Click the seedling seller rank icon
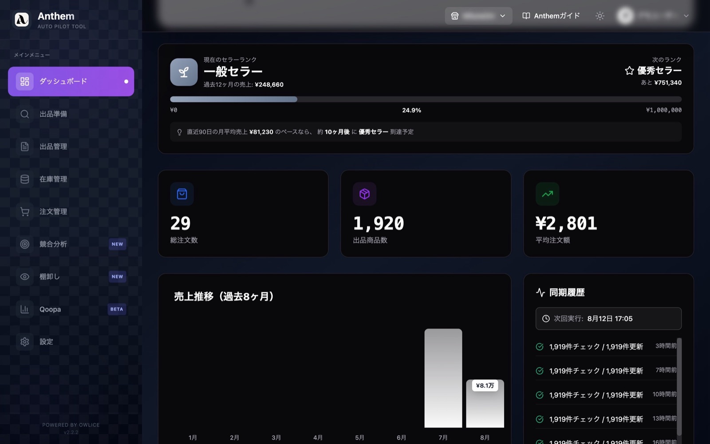The width and height of the screenshot is (710, 444). click(x=184, y=72)
